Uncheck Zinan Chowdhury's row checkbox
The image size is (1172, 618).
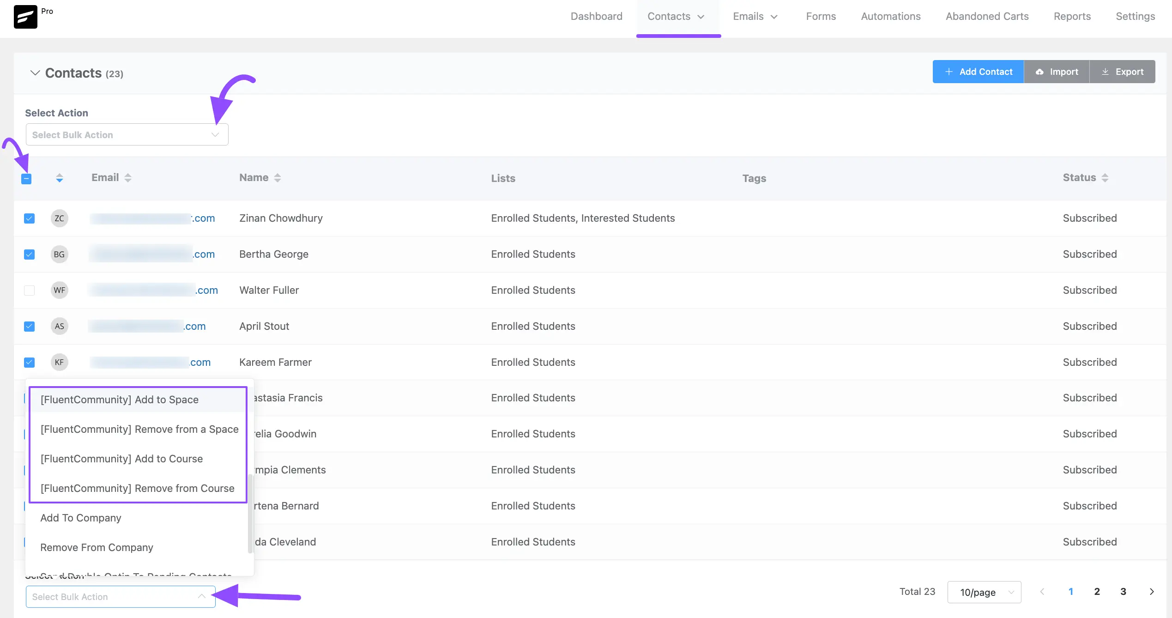(x=29, y=218)
